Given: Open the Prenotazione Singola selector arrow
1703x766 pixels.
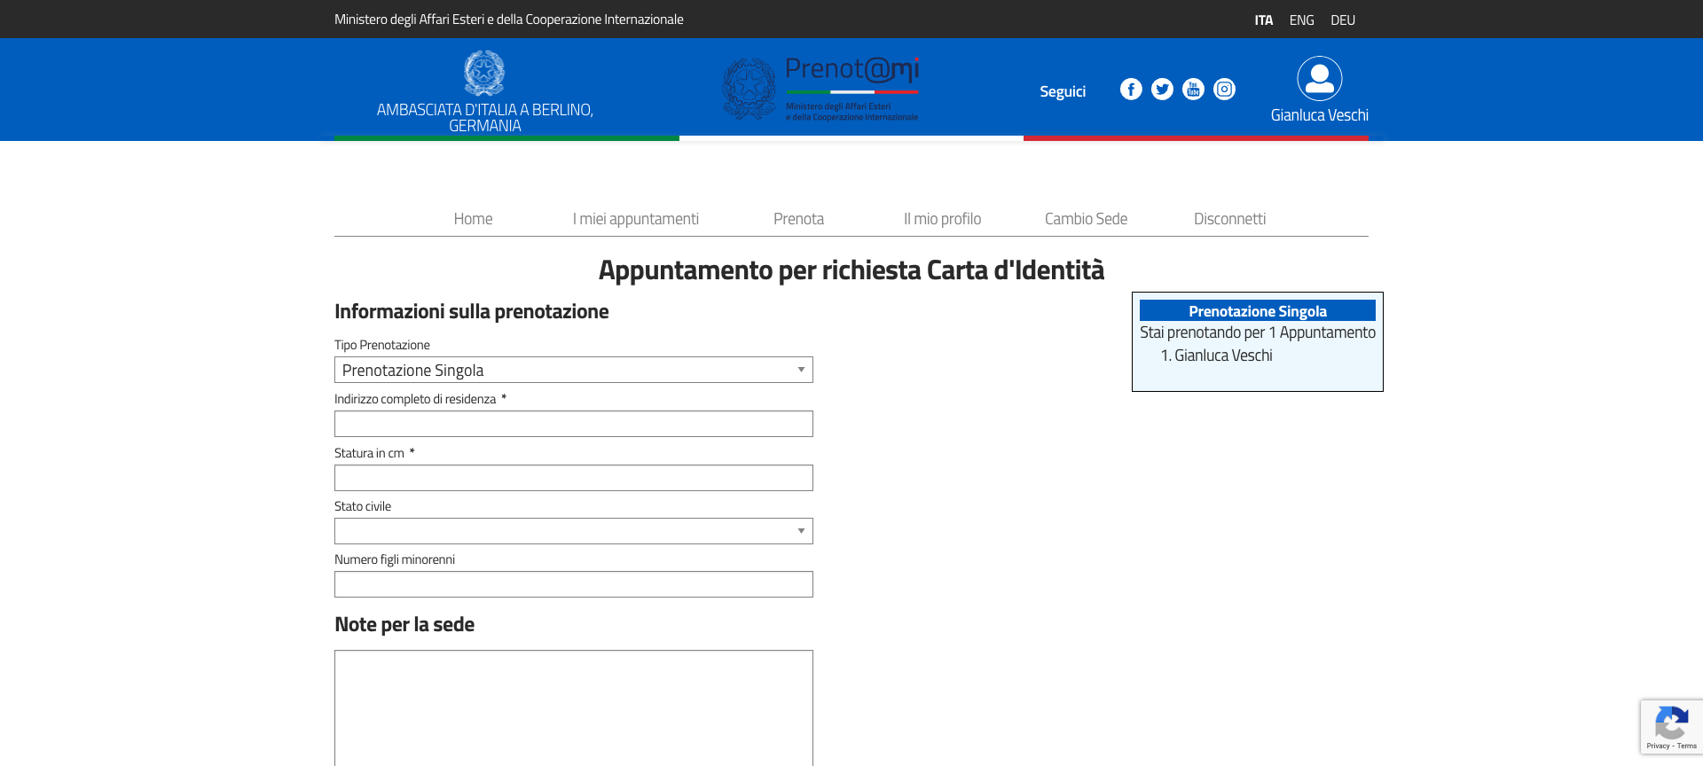Looking at the screenshot, I should [799, 370].
